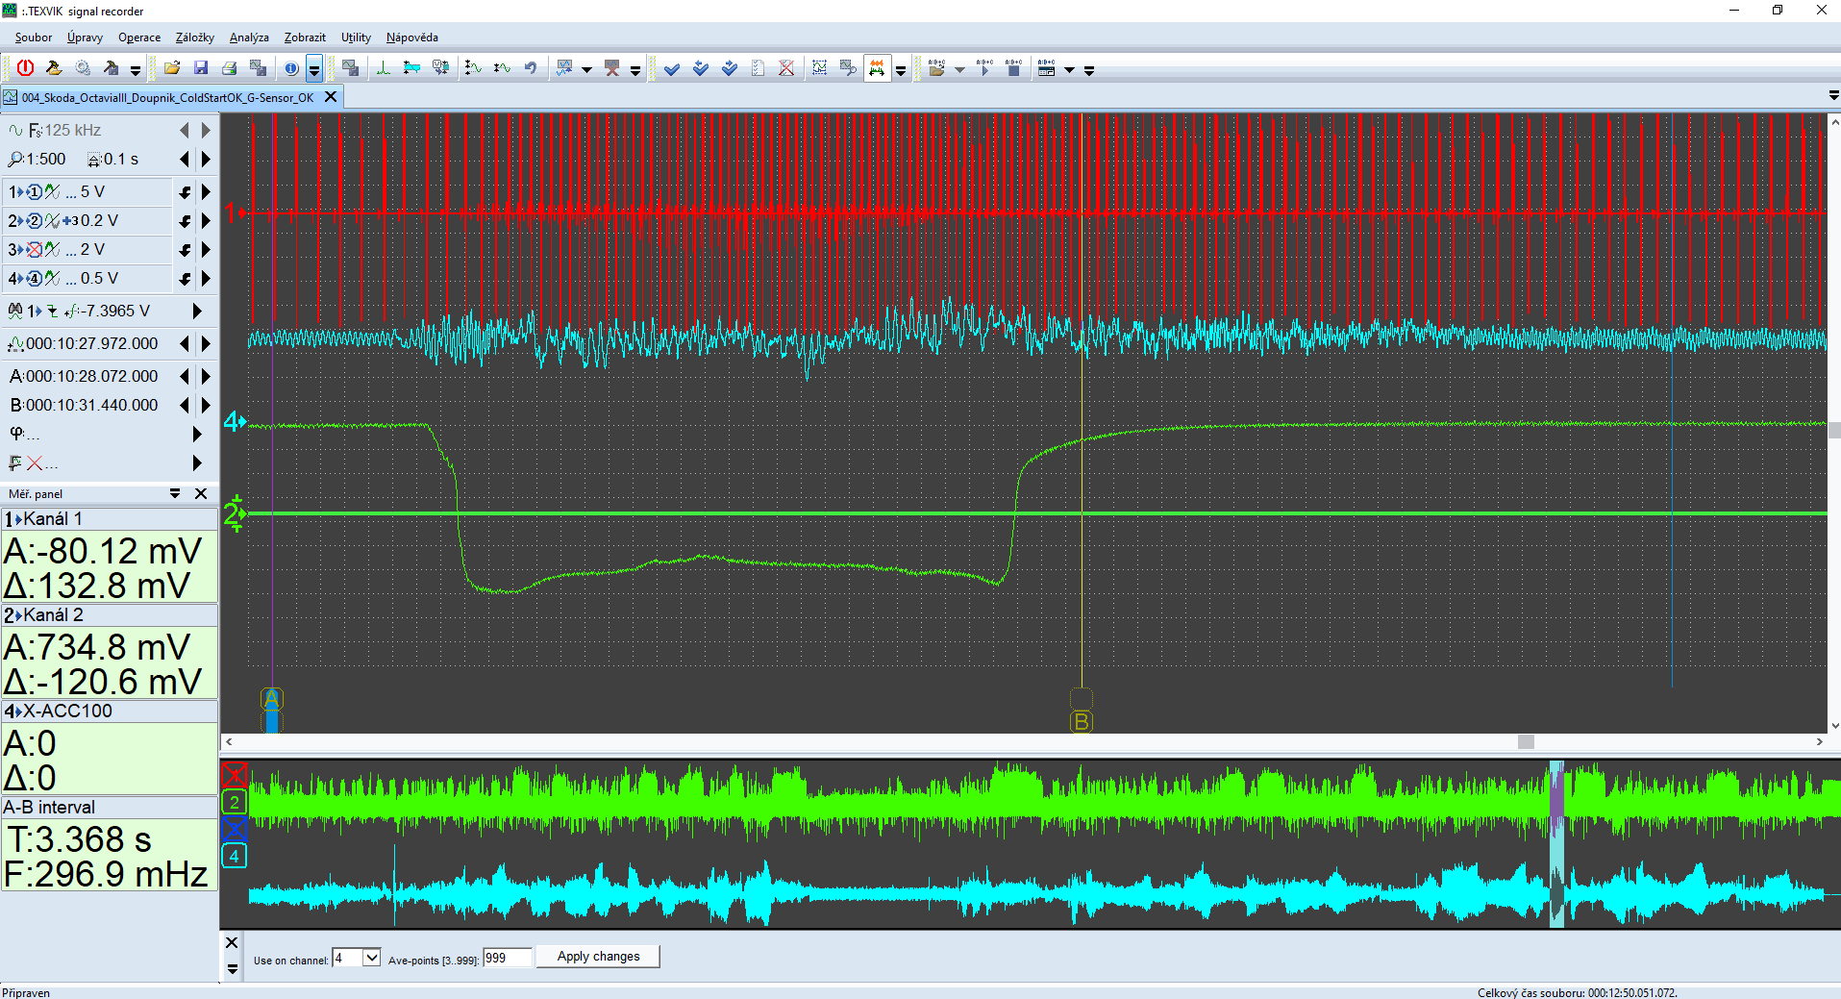Expand the trigger settings row showing -7.3965 V
Viewport: 1841px width, 999px height.
[x=197, y=312]
